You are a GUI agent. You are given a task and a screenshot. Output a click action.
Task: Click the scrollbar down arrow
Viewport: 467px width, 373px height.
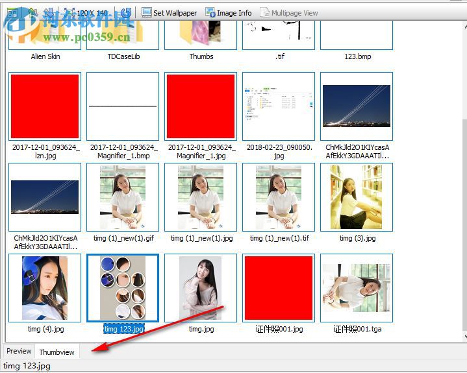[x=465, y=337]
